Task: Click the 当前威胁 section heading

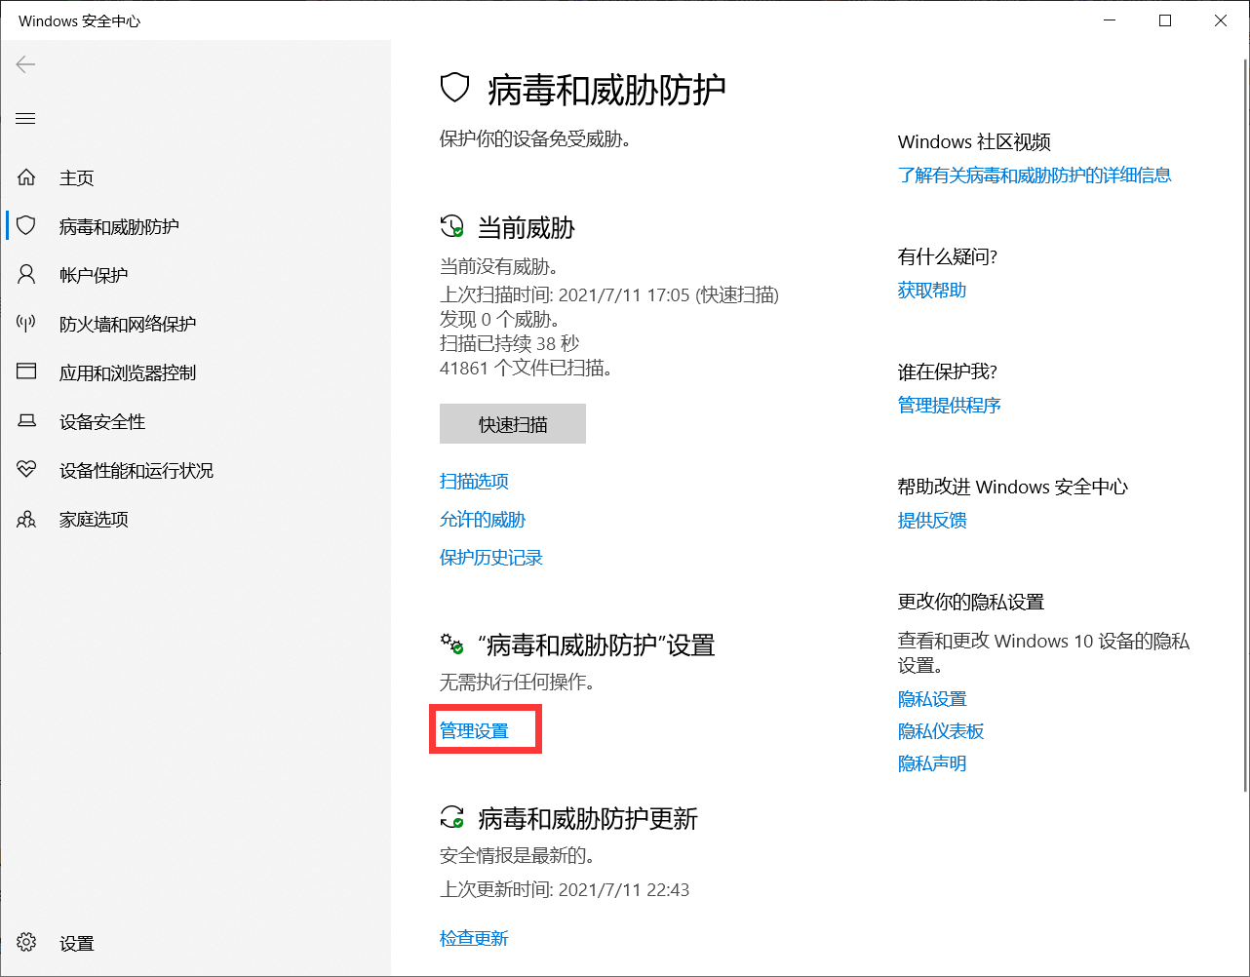Action: (x=527, y=228)
